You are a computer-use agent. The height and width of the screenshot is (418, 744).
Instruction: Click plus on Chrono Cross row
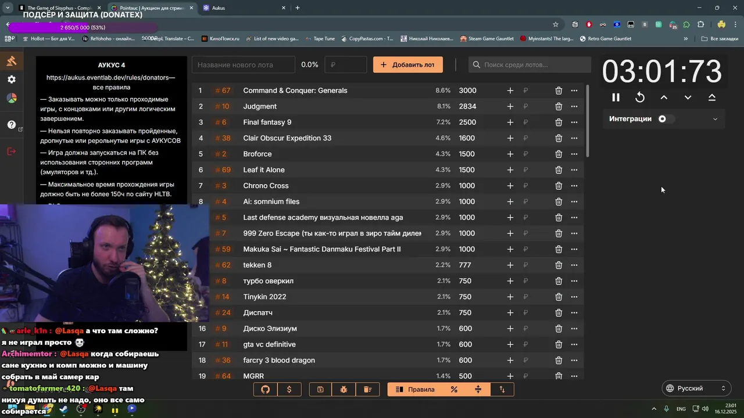coord(510,186)
